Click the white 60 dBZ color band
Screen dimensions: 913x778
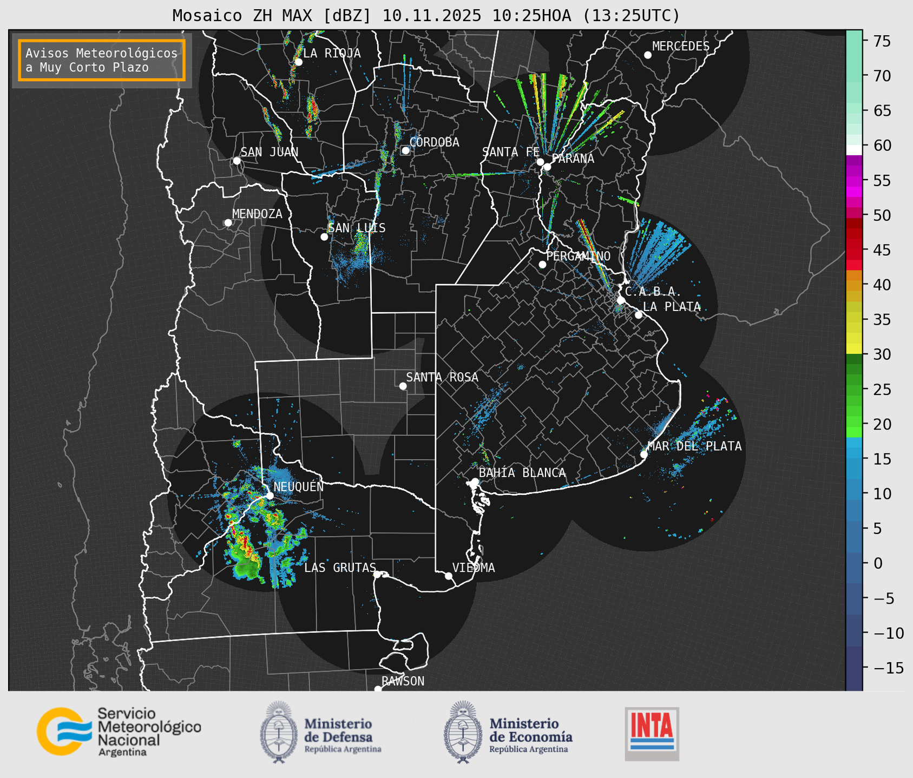click(x=854, y=149)
